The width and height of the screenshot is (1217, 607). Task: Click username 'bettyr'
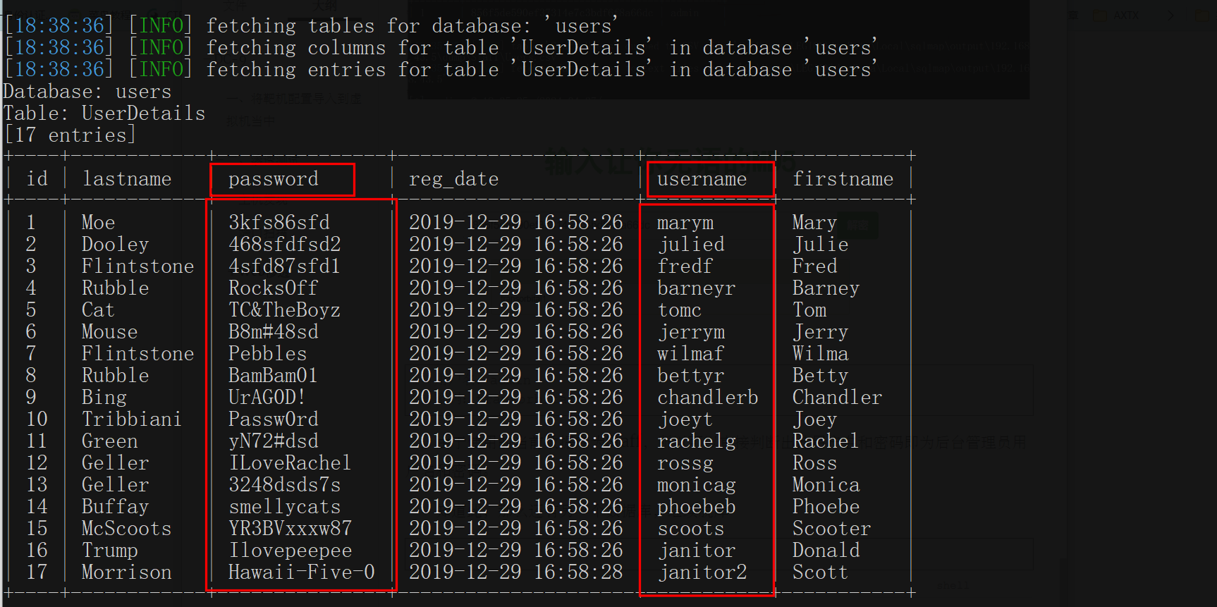coord(691,376)
